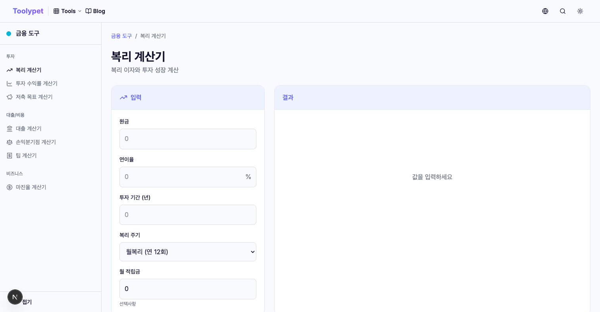Click the 월 적립금 input field
The width and height of the screenshot is (600, 312).
pyautogui.click(x=188, y=289)
